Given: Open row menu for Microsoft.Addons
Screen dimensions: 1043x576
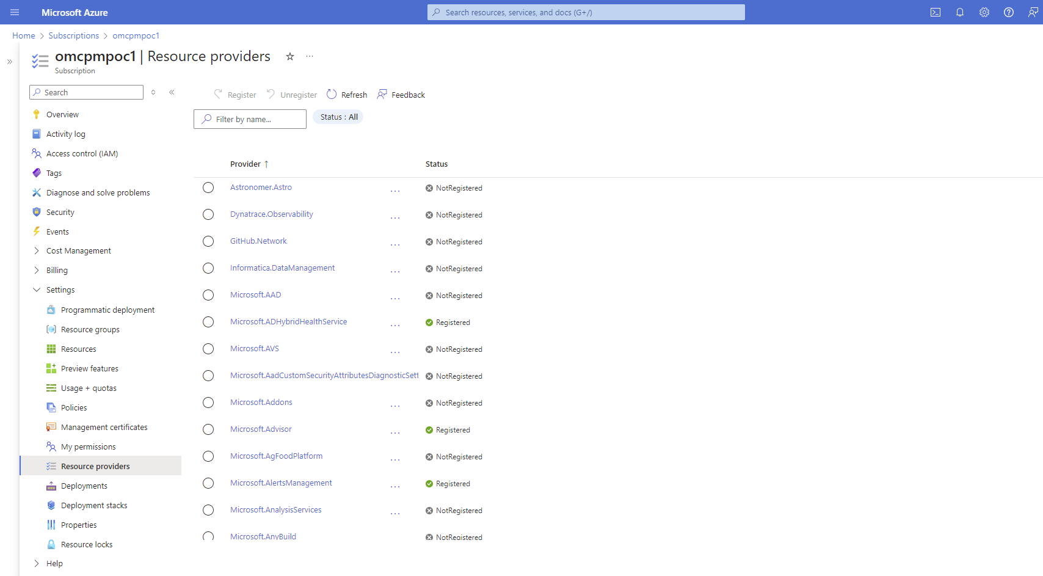Looking at the screenshot, I should (x=395, y=406).
